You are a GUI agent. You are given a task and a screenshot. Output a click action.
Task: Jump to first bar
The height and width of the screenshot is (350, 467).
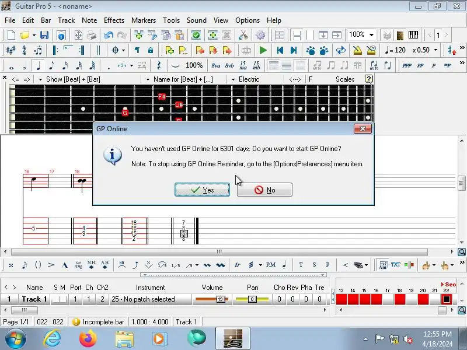pos(280,50)
